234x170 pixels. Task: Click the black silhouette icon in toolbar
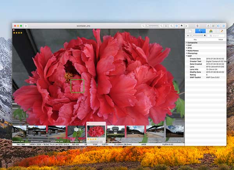(x=181, y=26)
